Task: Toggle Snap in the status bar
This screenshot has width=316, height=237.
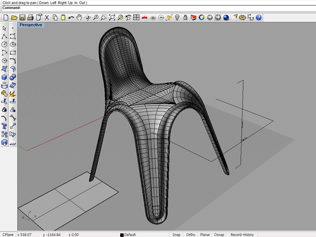Action: point(176,235)
